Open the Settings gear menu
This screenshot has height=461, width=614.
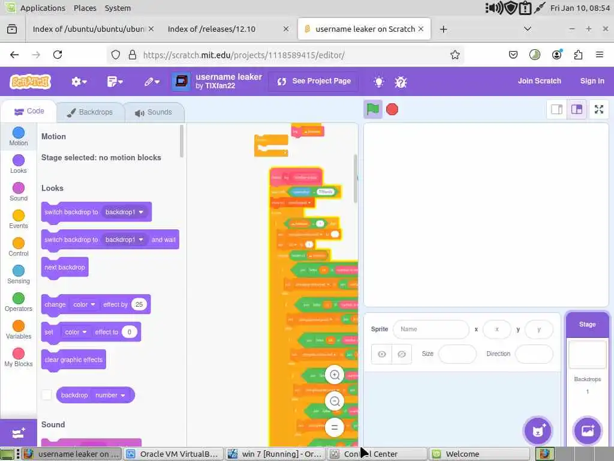pos(79,82)
